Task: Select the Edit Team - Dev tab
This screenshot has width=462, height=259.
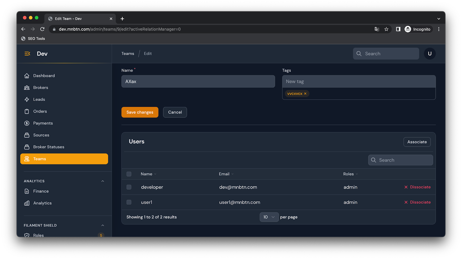Action: pyautogui.click(x=80, y=19)
